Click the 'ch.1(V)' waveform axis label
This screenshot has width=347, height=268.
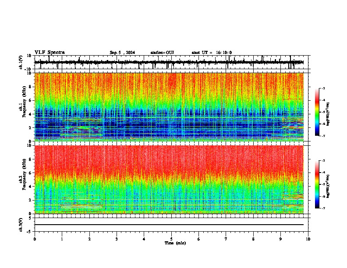click(x=21, y=62)
